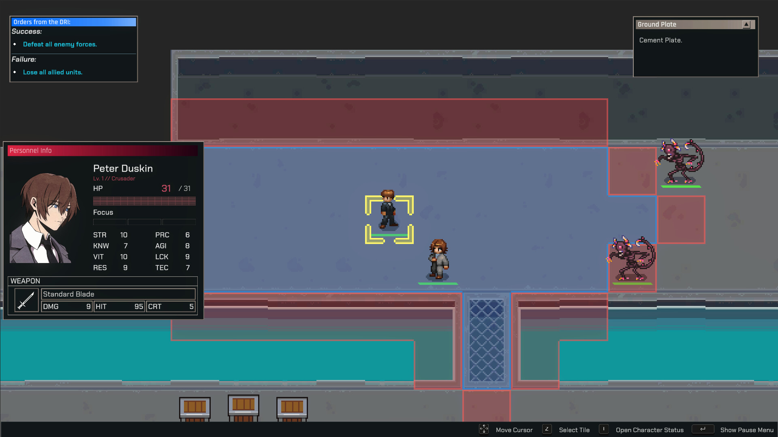778x437 pixels.
Task: Click the Open Character Status label
Action: [650, 430]
